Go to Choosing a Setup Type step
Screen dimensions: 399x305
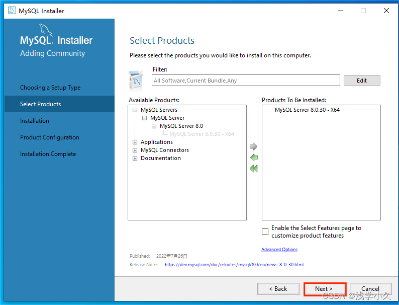coord(50,88)
